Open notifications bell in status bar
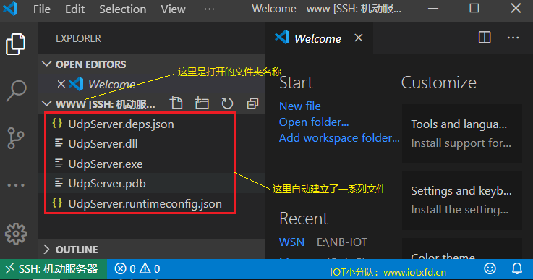Viewport: 533px width, 280px height. pyautogui.click(x=517, y=268)
